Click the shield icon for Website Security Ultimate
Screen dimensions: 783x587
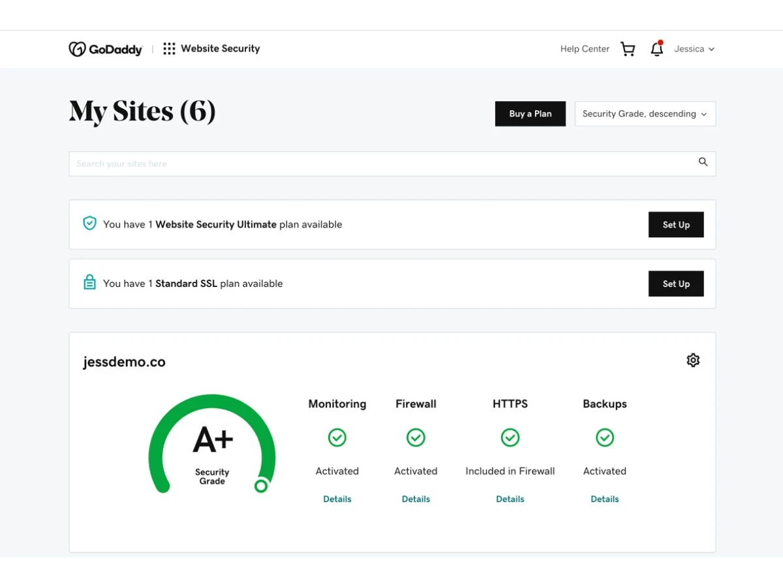(89, 224)
